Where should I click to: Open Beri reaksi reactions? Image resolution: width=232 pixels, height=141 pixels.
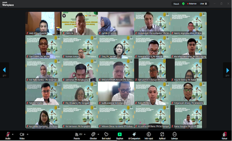(x=106, y=134)
